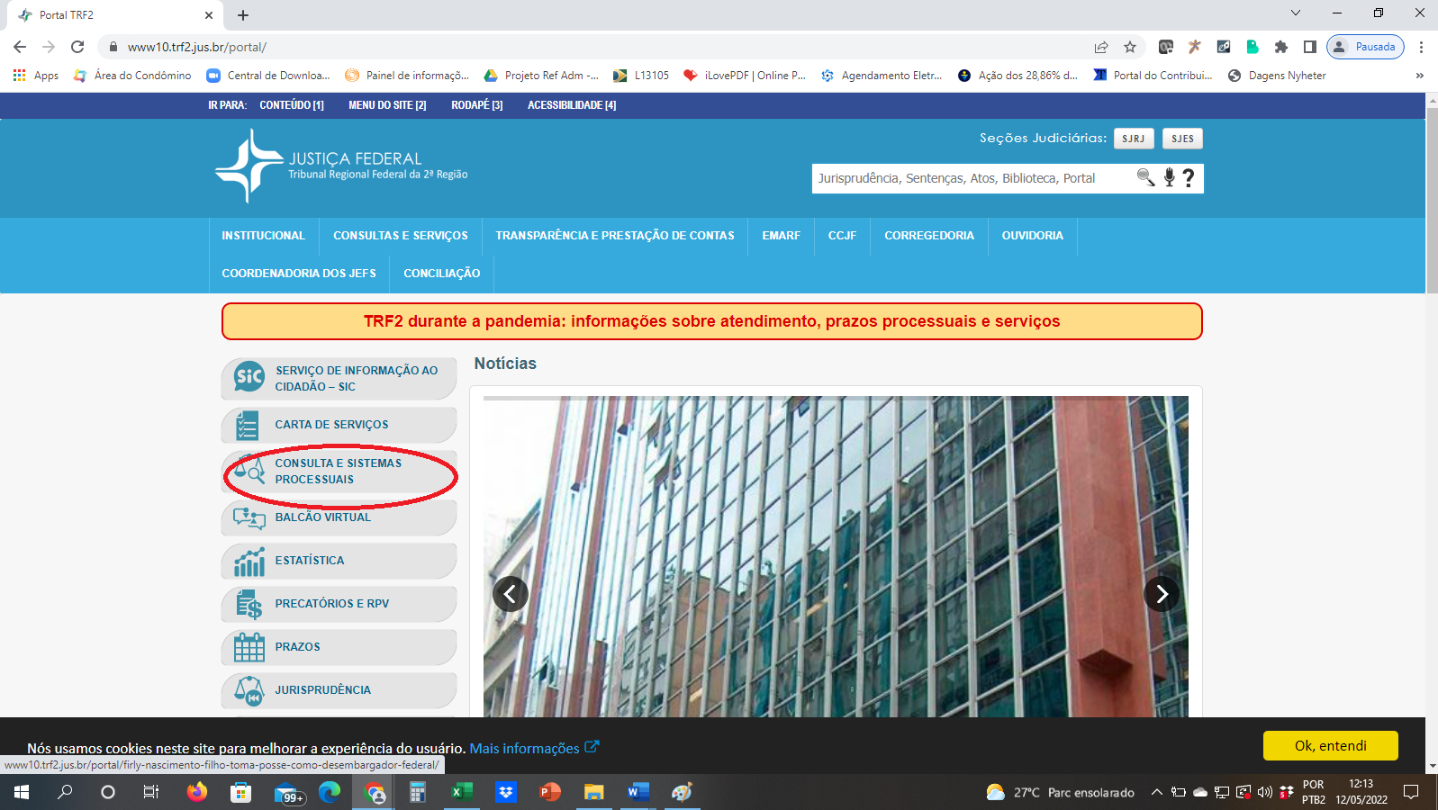
Task: Bookmark this page with the star icon
Action: pos(1130,47)
